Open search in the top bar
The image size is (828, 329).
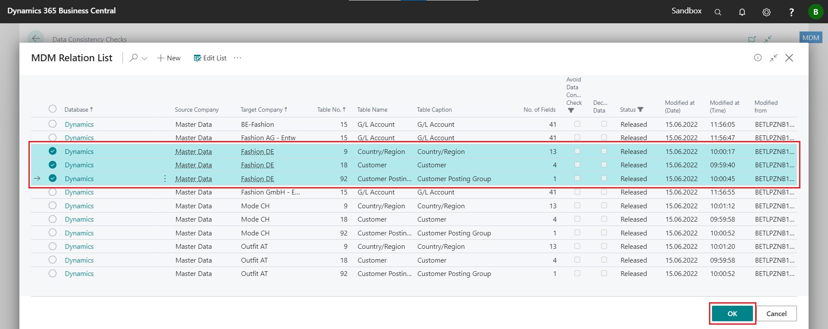click(718, 12)
